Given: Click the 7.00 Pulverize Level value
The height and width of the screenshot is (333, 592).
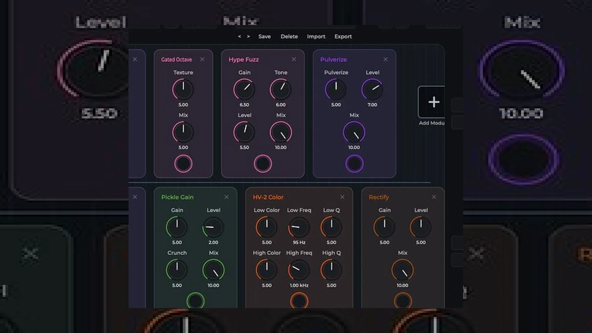Looking at the screenshot, I should [x=372, y=105].
